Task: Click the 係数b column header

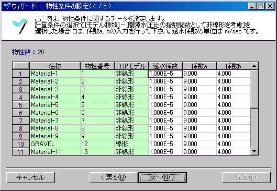Action: 234,66
